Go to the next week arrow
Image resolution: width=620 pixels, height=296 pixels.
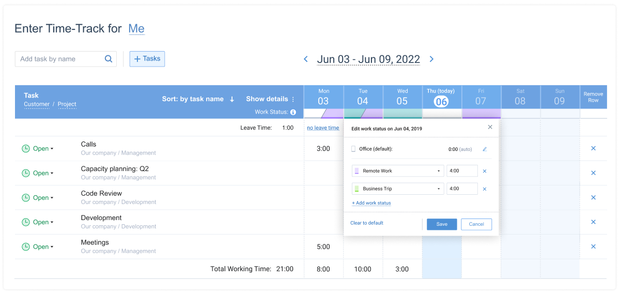coord(431,59)
